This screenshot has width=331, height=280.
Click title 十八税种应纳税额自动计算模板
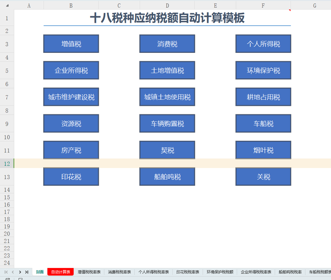click(167, 18)
